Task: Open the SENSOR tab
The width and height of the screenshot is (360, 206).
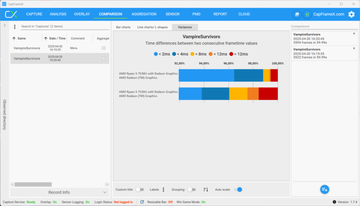Action: point(172,14)
